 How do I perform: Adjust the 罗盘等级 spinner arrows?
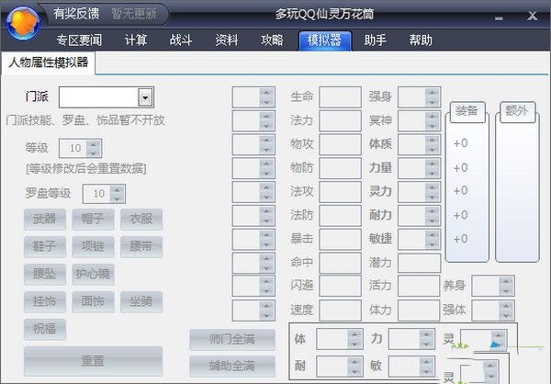[x=117, y=194]
